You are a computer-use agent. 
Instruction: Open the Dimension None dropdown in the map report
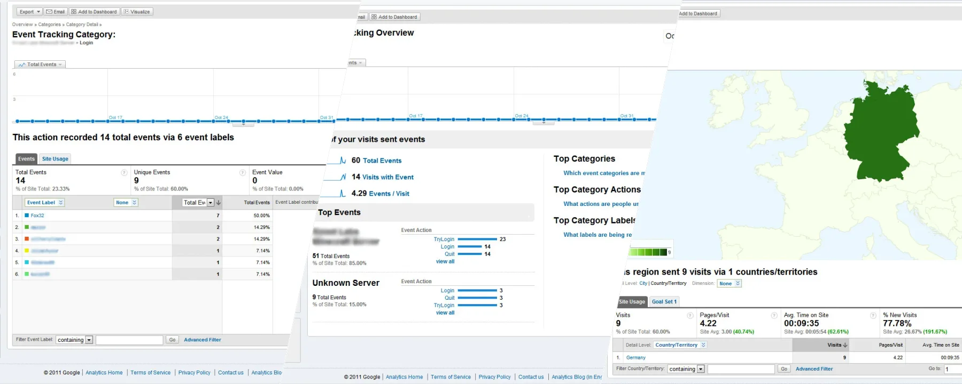click(x=729, y=283)
